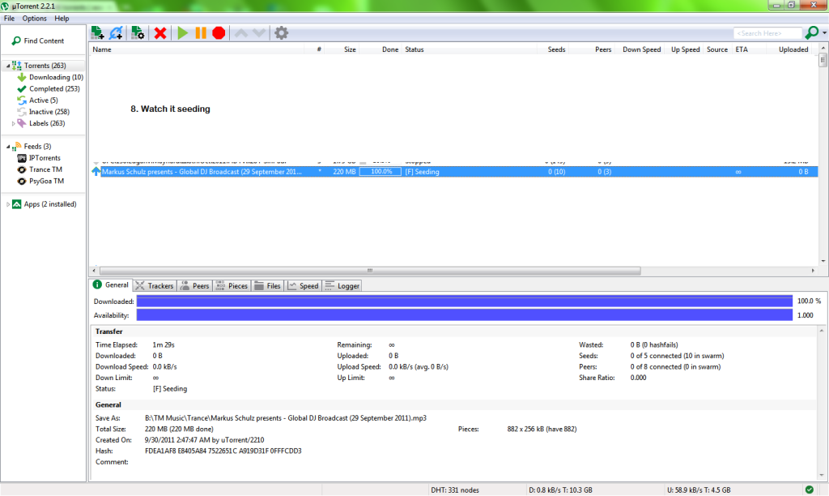Click the green search magnifier icon
Image resolution: width=829 pixels, height=496 pixels.
[x=811, y=32]
